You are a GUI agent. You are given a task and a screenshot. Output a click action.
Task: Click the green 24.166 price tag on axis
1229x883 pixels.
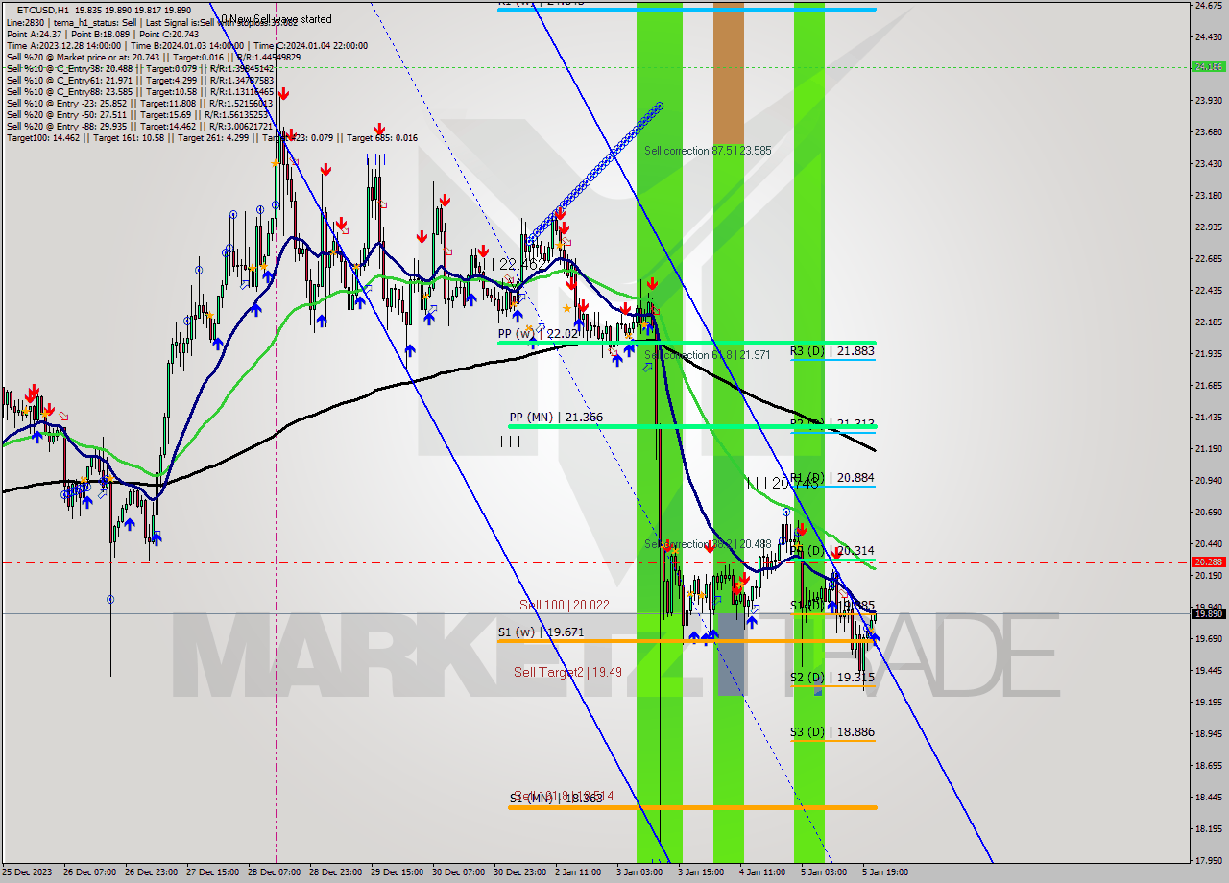click(x=1208, y=67)
